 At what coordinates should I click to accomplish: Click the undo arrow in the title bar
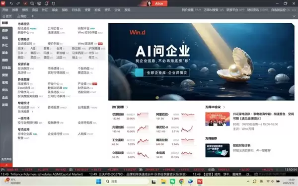point(11,3)
